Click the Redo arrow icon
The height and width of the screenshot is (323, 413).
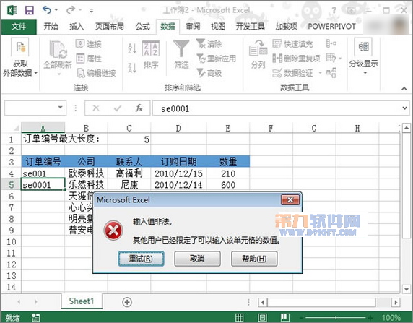point(70,10)
